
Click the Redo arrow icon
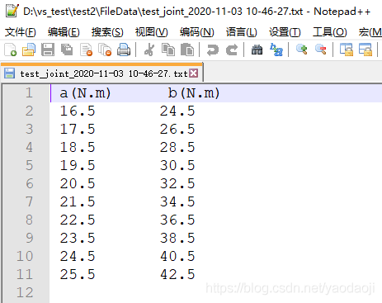coord(232,50)
